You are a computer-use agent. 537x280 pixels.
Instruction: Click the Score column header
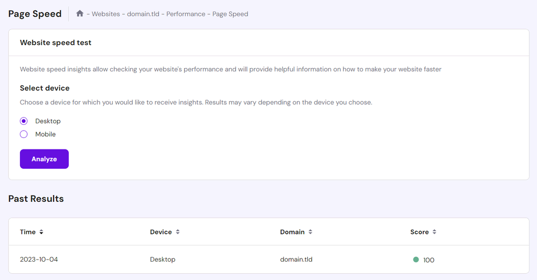(420, 232)
